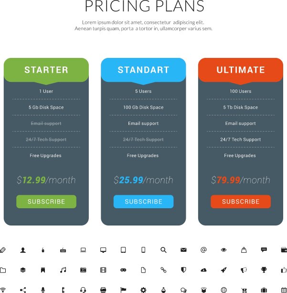Click the Subscribe button for Starter plan
The width and height of the screenshot is (287, 293).
pos(46,202)
